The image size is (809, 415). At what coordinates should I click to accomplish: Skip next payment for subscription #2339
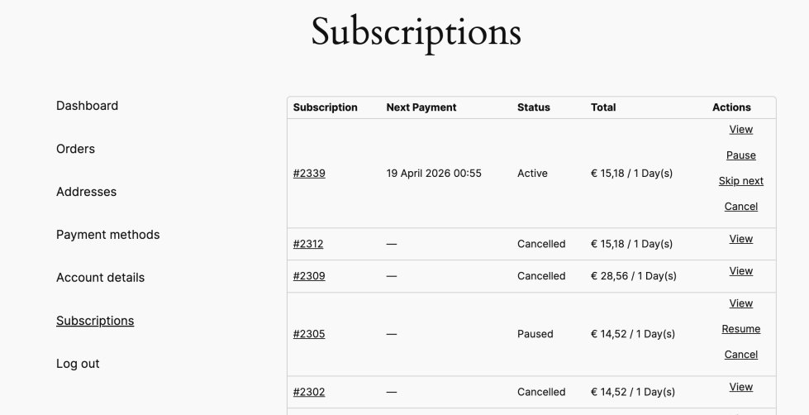click(x=741, y=181)
